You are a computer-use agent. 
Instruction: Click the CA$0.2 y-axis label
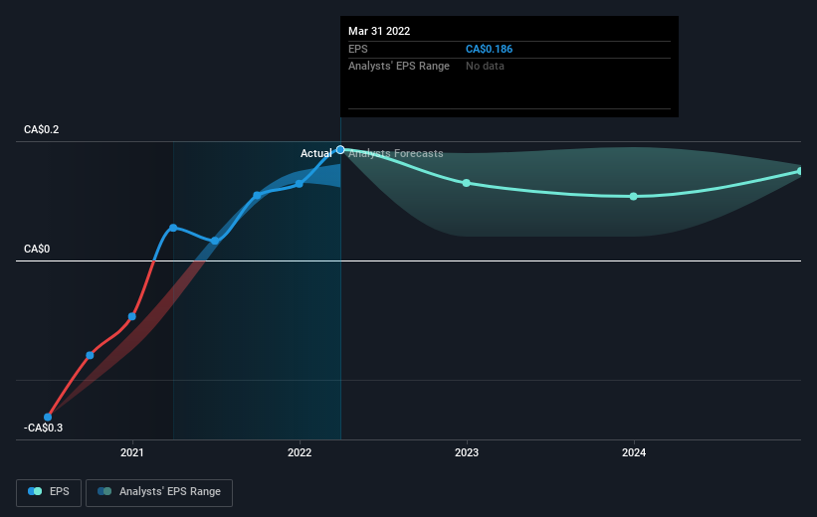coord(41,129)
